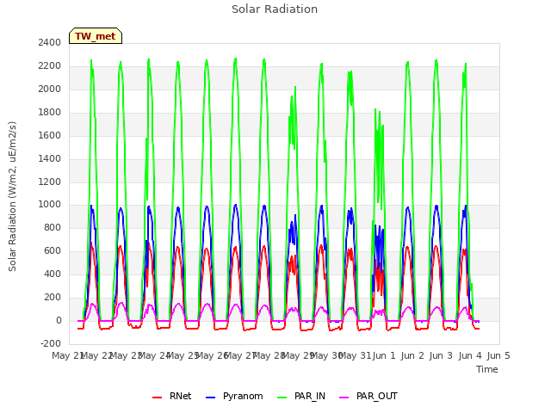This screenshot has height=413, width=551.
Task: Click the PAR_OUT magenta legend swatch
Action: tap(344, 398)
